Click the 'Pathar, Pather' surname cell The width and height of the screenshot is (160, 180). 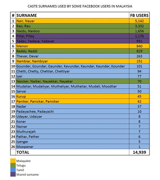tap(72, 137)
